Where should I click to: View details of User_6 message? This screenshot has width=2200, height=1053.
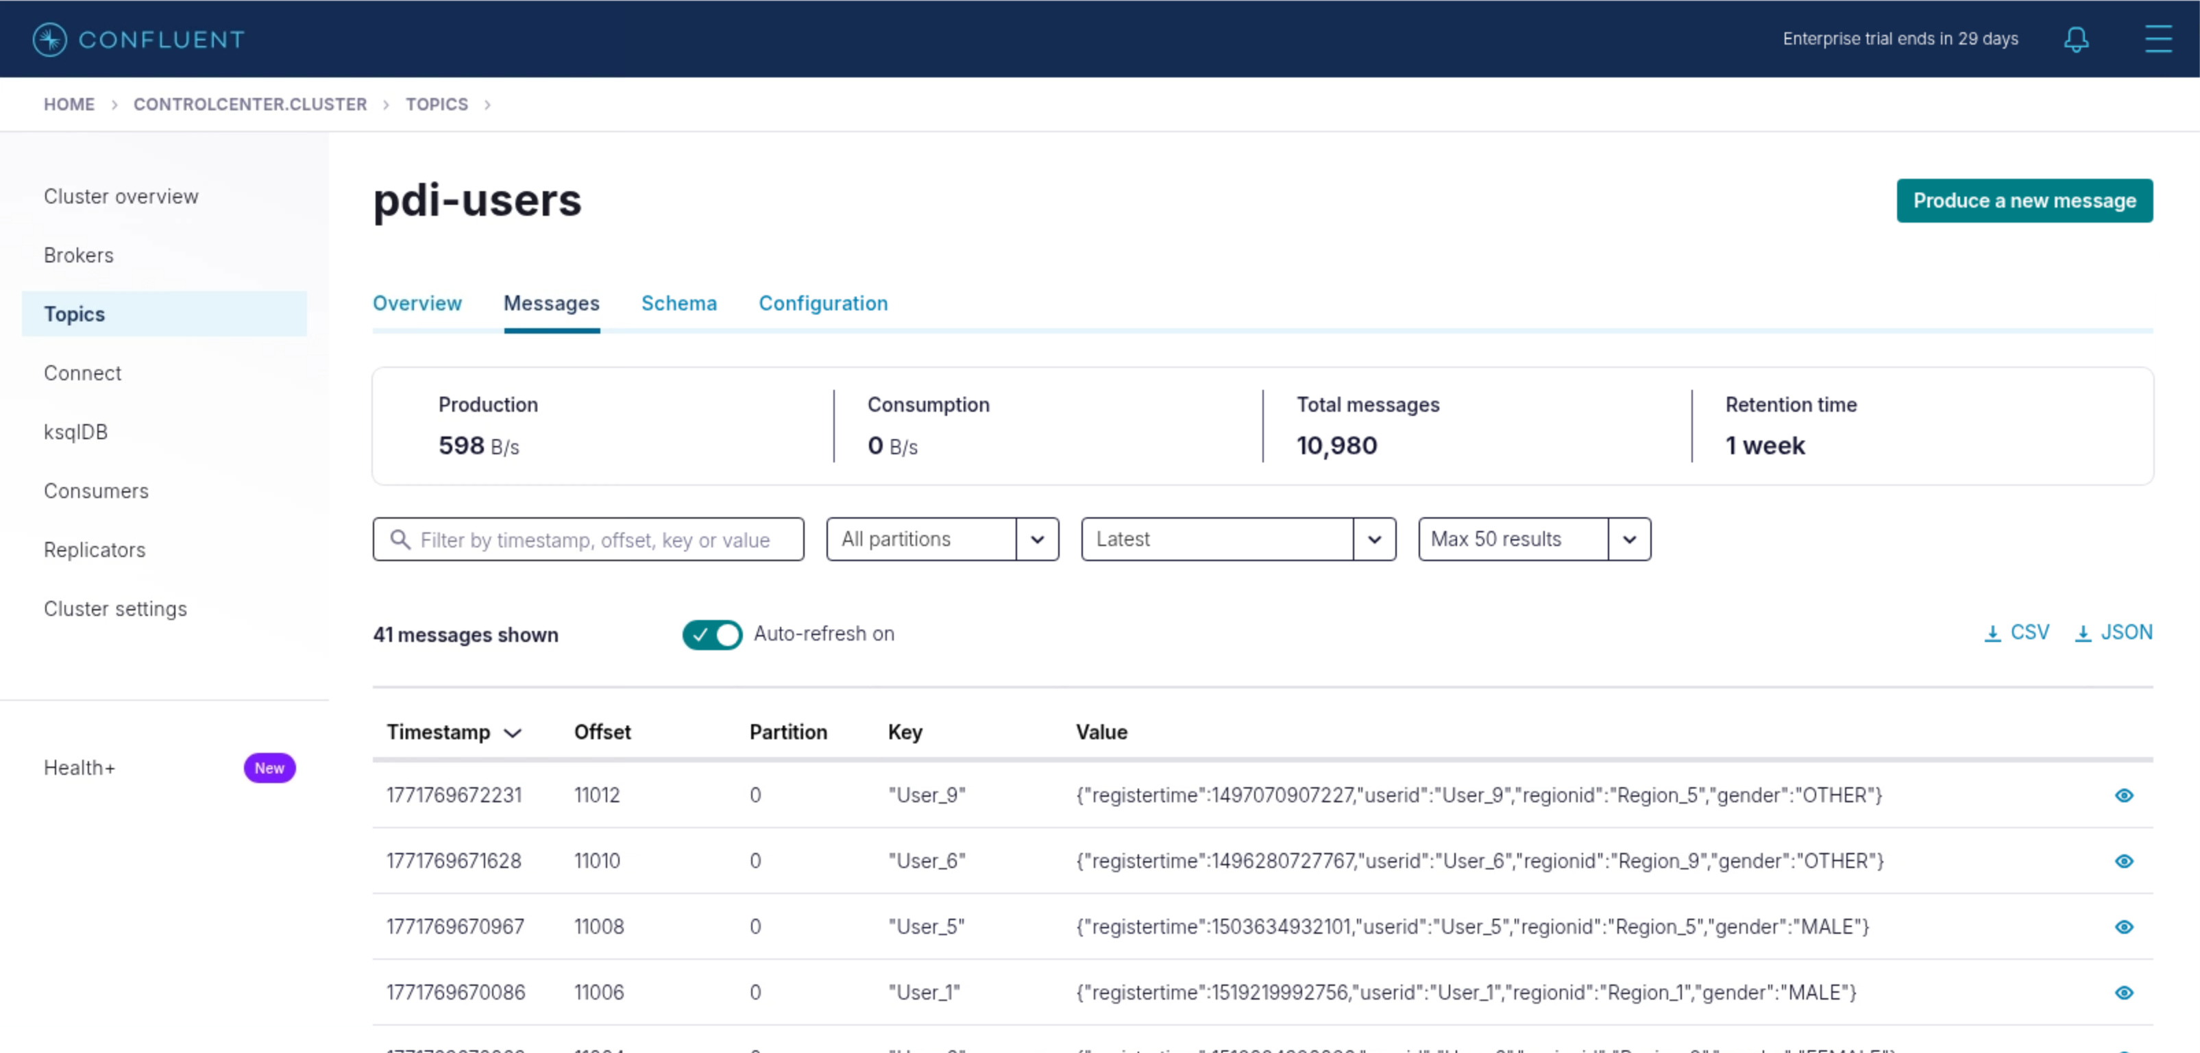pos(2123,861)
